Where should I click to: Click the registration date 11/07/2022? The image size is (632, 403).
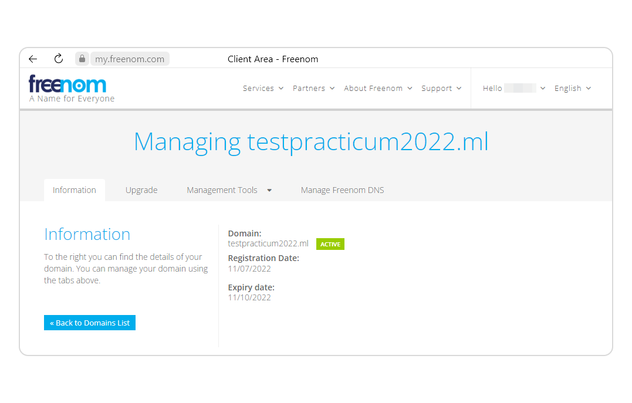[249, 269]
